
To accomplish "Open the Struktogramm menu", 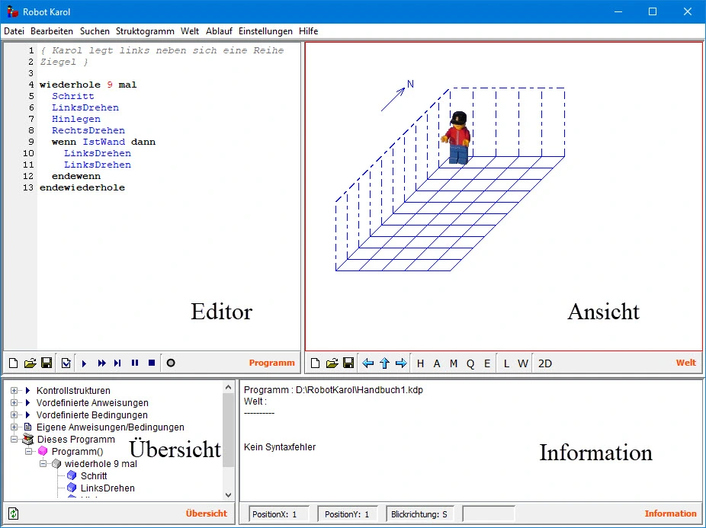I will click(x=145, y=31).
